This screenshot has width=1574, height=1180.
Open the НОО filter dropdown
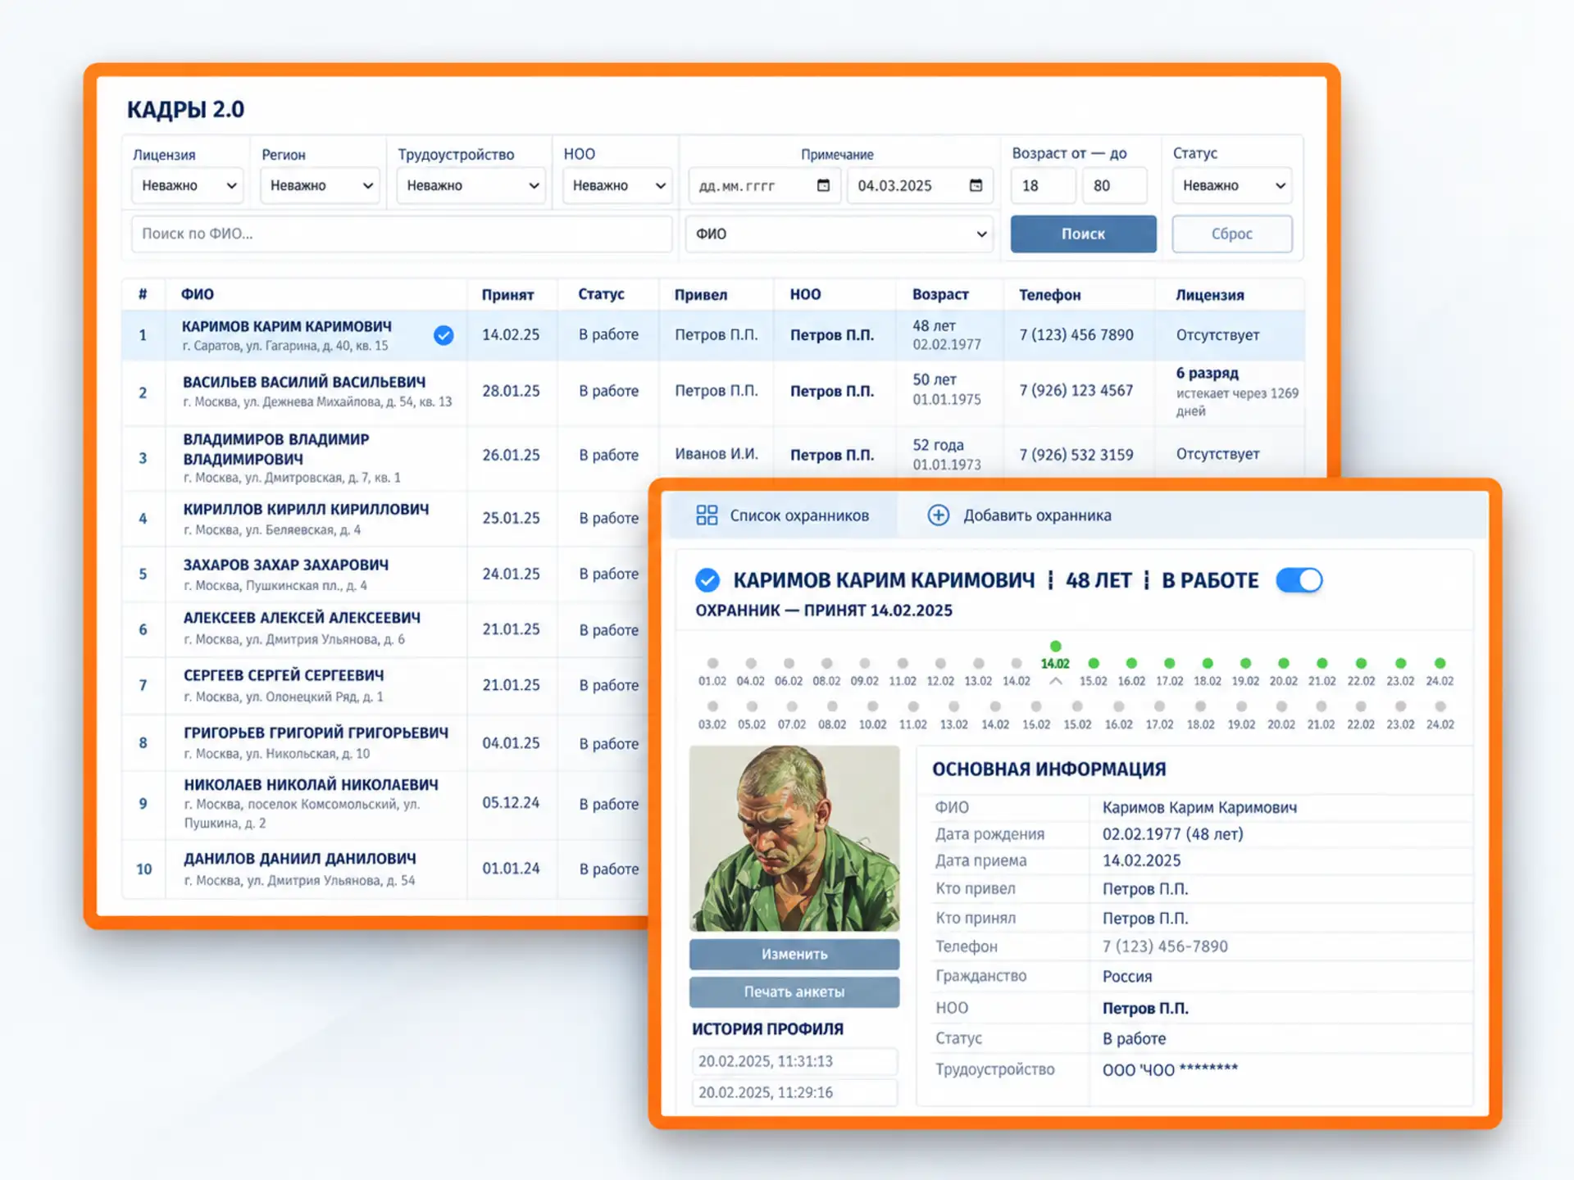click(x=617, y=185)
